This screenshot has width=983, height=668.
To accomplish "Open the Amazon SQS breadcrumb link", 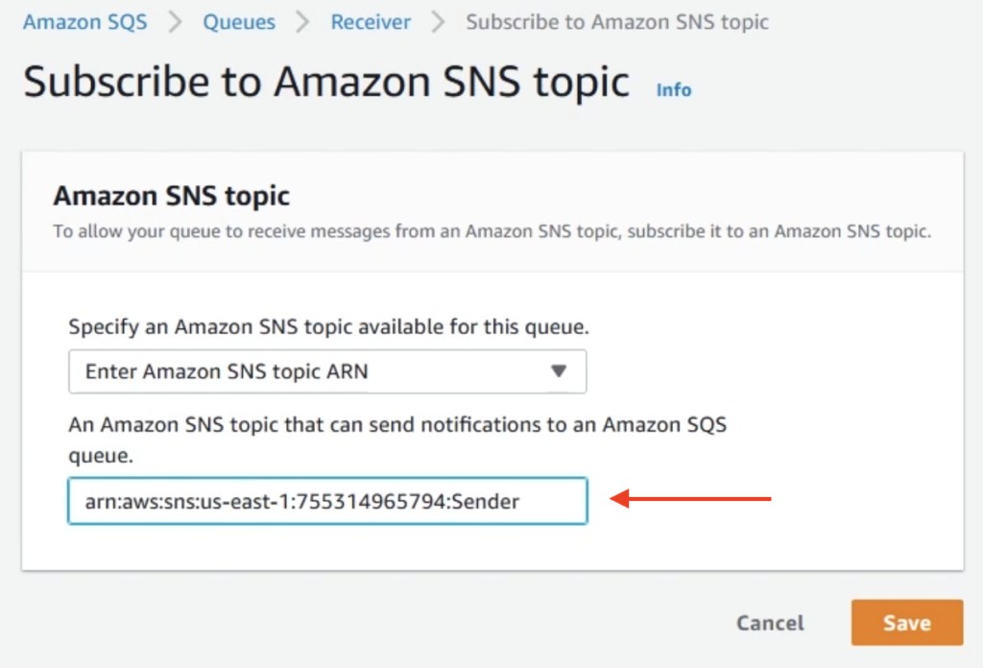I will 85,22.
